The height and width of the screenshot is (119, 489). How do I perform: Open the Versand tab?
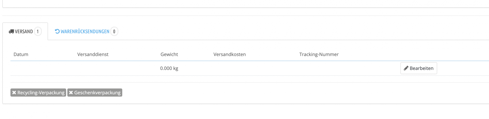25,31
